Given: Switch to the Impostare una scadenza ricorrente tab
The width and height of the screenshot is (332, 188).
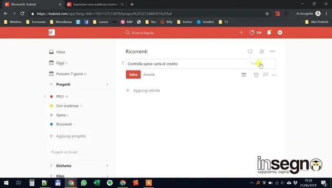Looking at the screenshot, I should [95, 4].
